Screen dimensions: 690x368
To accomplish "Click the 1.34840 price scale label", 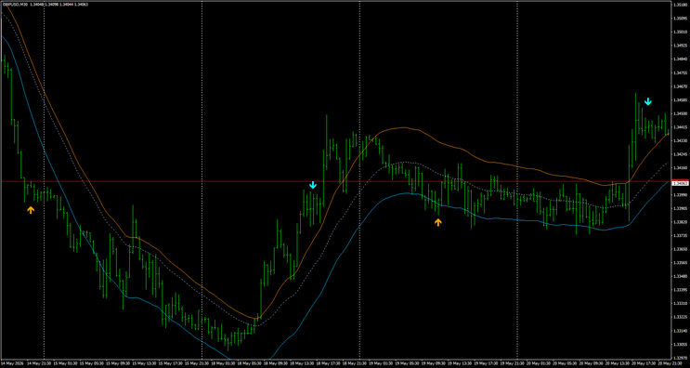I will (680, 59).
